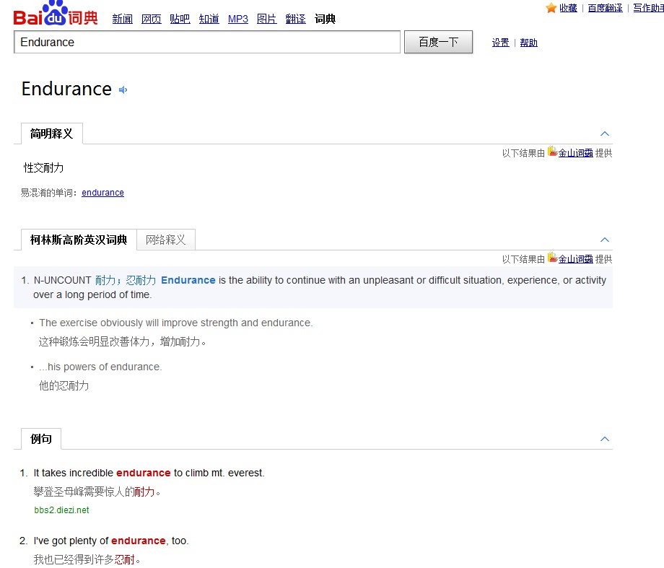Open the 帮助 link
The image size is (664, 568).
pyautogui.click(x=528, y=43)
